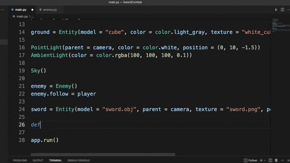Place cursor on 'ground' variable
Image resolution: width=290 pixels, height=163 pixels.
[x=40, y=32]
